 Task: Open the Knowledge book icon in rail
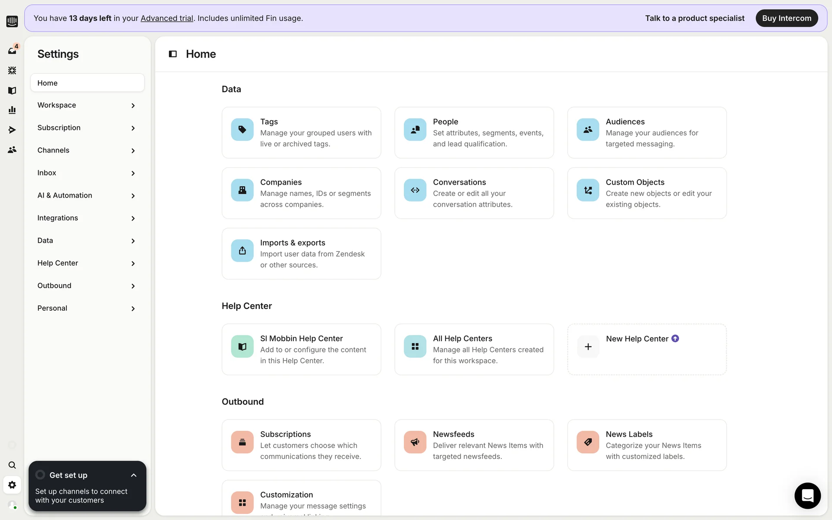pos(12,90)
